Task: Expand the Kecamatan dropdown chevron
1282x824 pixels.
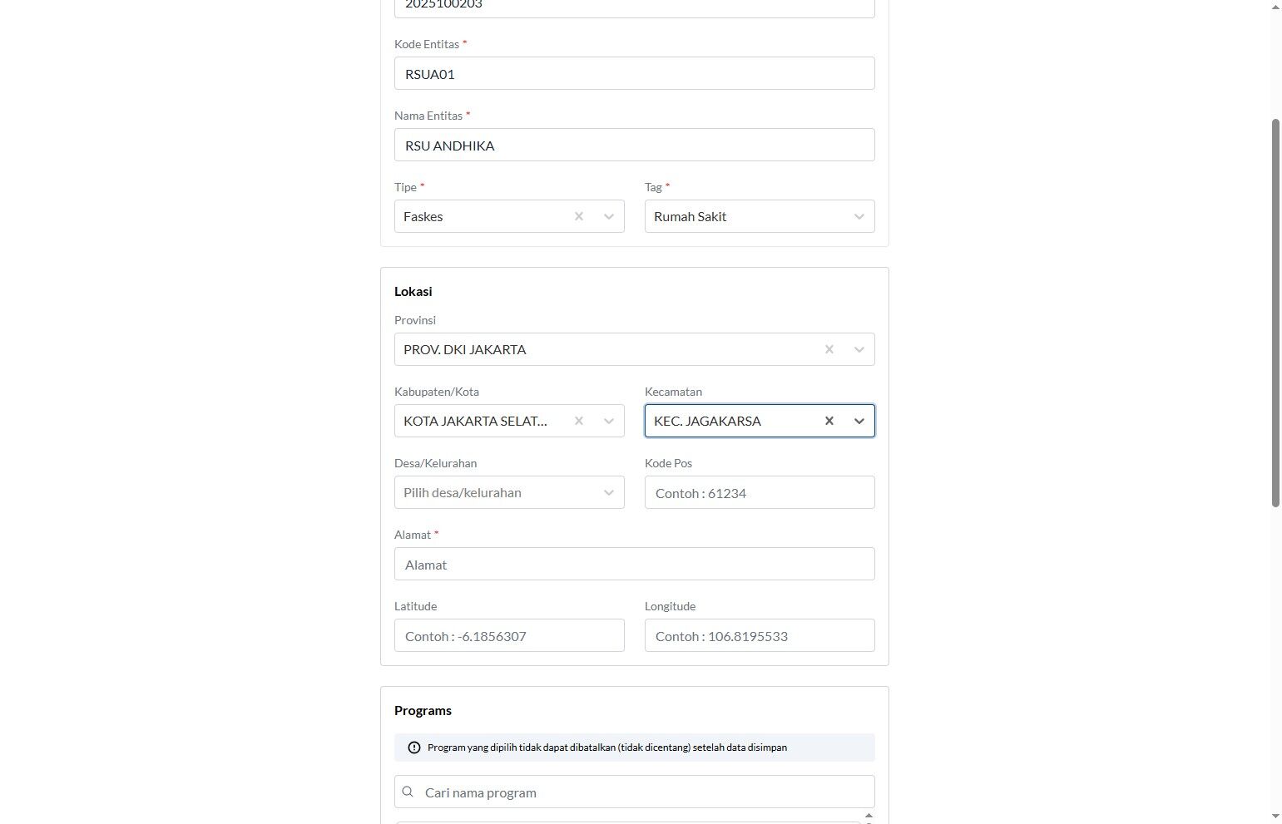Action: pyautogui.click(x=859, y=421)
